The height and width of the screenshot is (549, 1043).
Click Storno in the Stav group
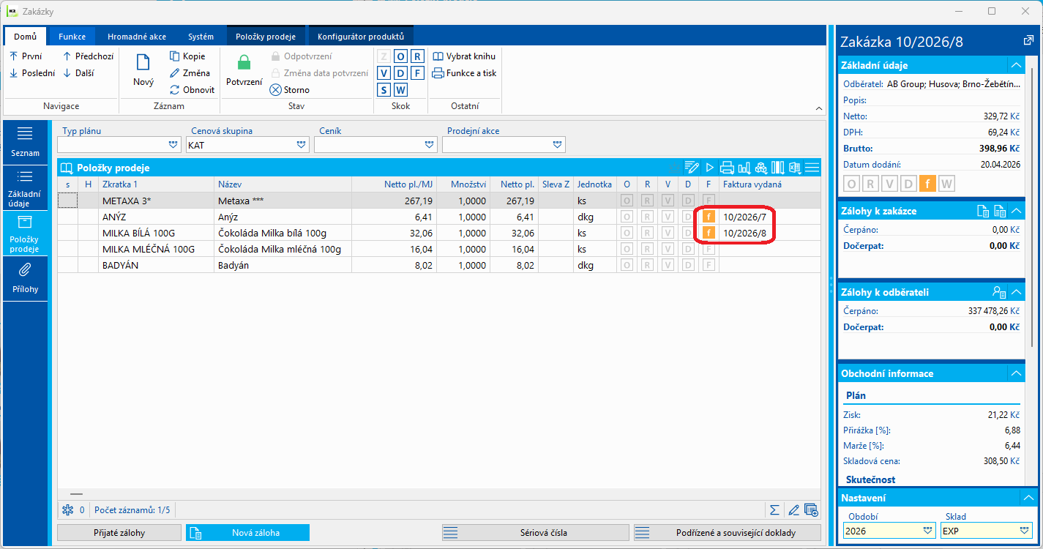click(x=290, y=90)
